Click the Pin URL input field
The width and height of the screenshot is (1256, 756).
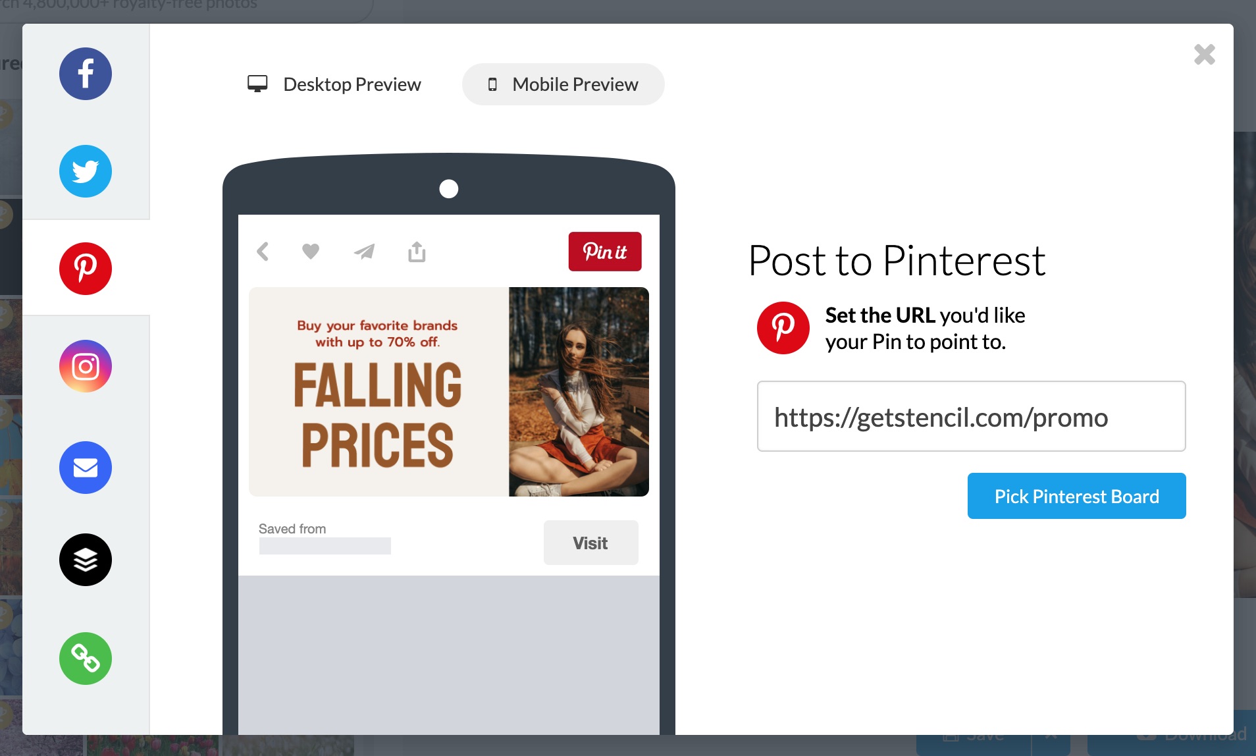point(970,416)
